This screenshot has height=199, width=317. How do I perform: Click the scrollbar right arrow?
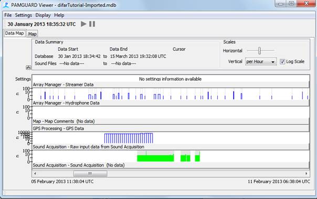[307, 173]
